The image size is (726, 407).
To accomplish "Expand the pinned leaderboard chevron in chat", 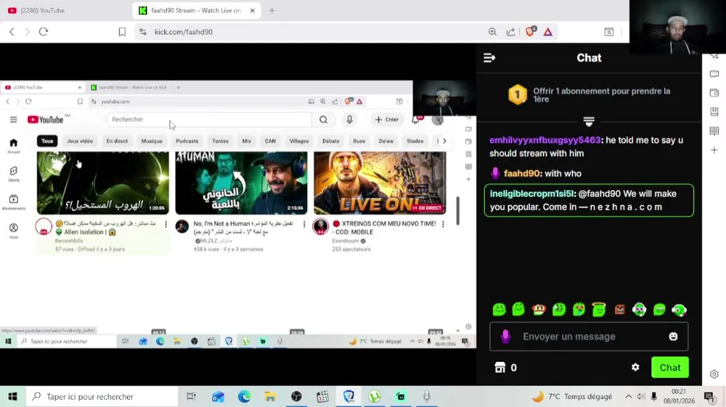I will pos(589,122).
